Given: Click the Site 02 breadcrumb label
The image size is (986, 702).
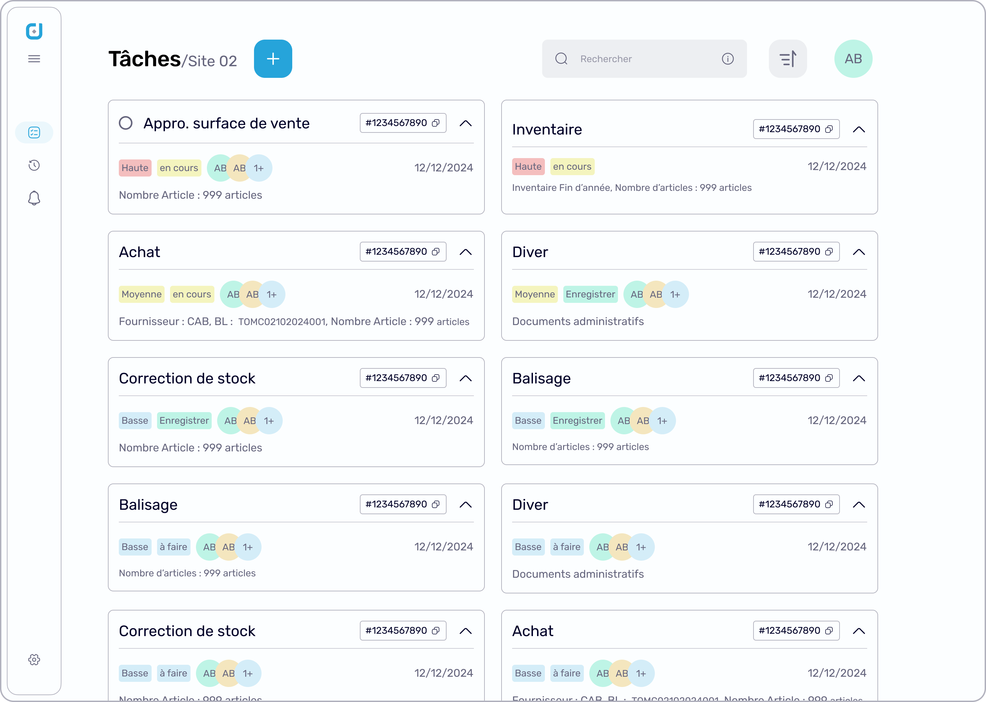Looking at the screenshot, I should pyautogui.click(x=212, y=61).
